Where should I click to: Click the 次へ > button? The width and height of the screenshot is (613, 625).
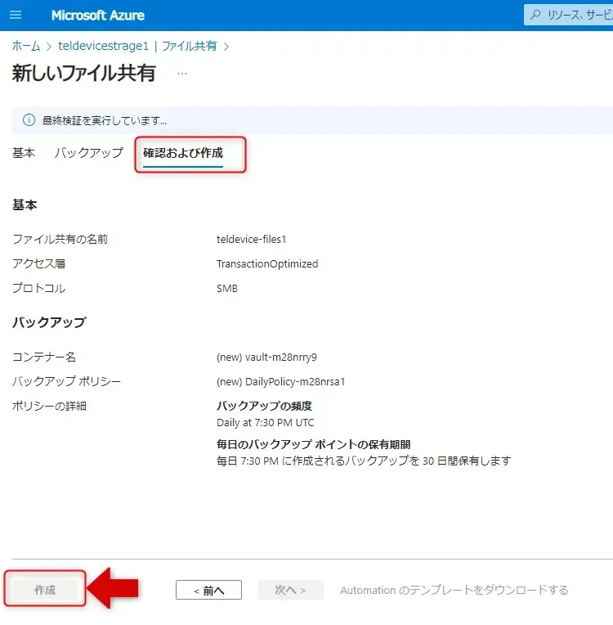[290, 590]
